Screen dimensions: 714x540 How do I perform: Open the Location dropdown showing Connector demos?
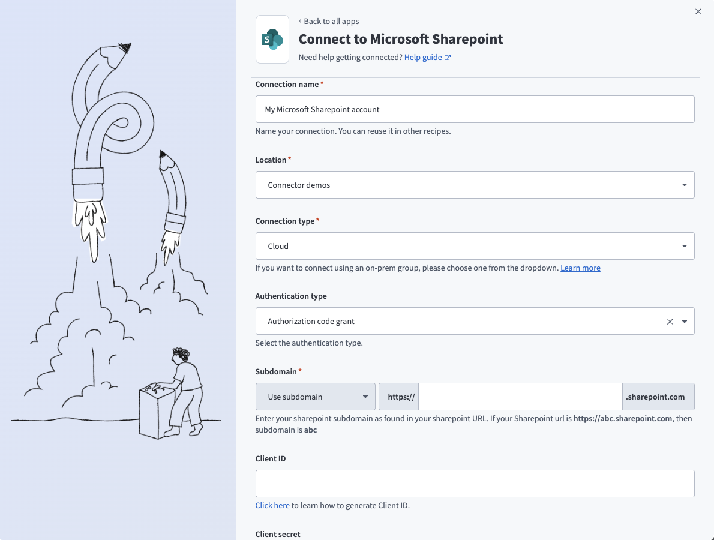(x=474, y=185)
